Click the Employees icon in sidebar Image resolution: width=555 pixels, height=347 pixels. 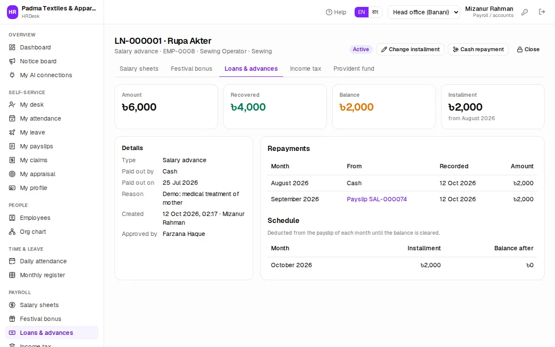click(12, 218)
